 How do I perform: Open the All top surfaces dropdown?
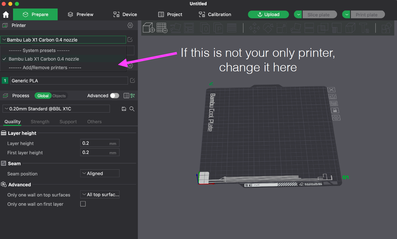click(x=100, y=194)
